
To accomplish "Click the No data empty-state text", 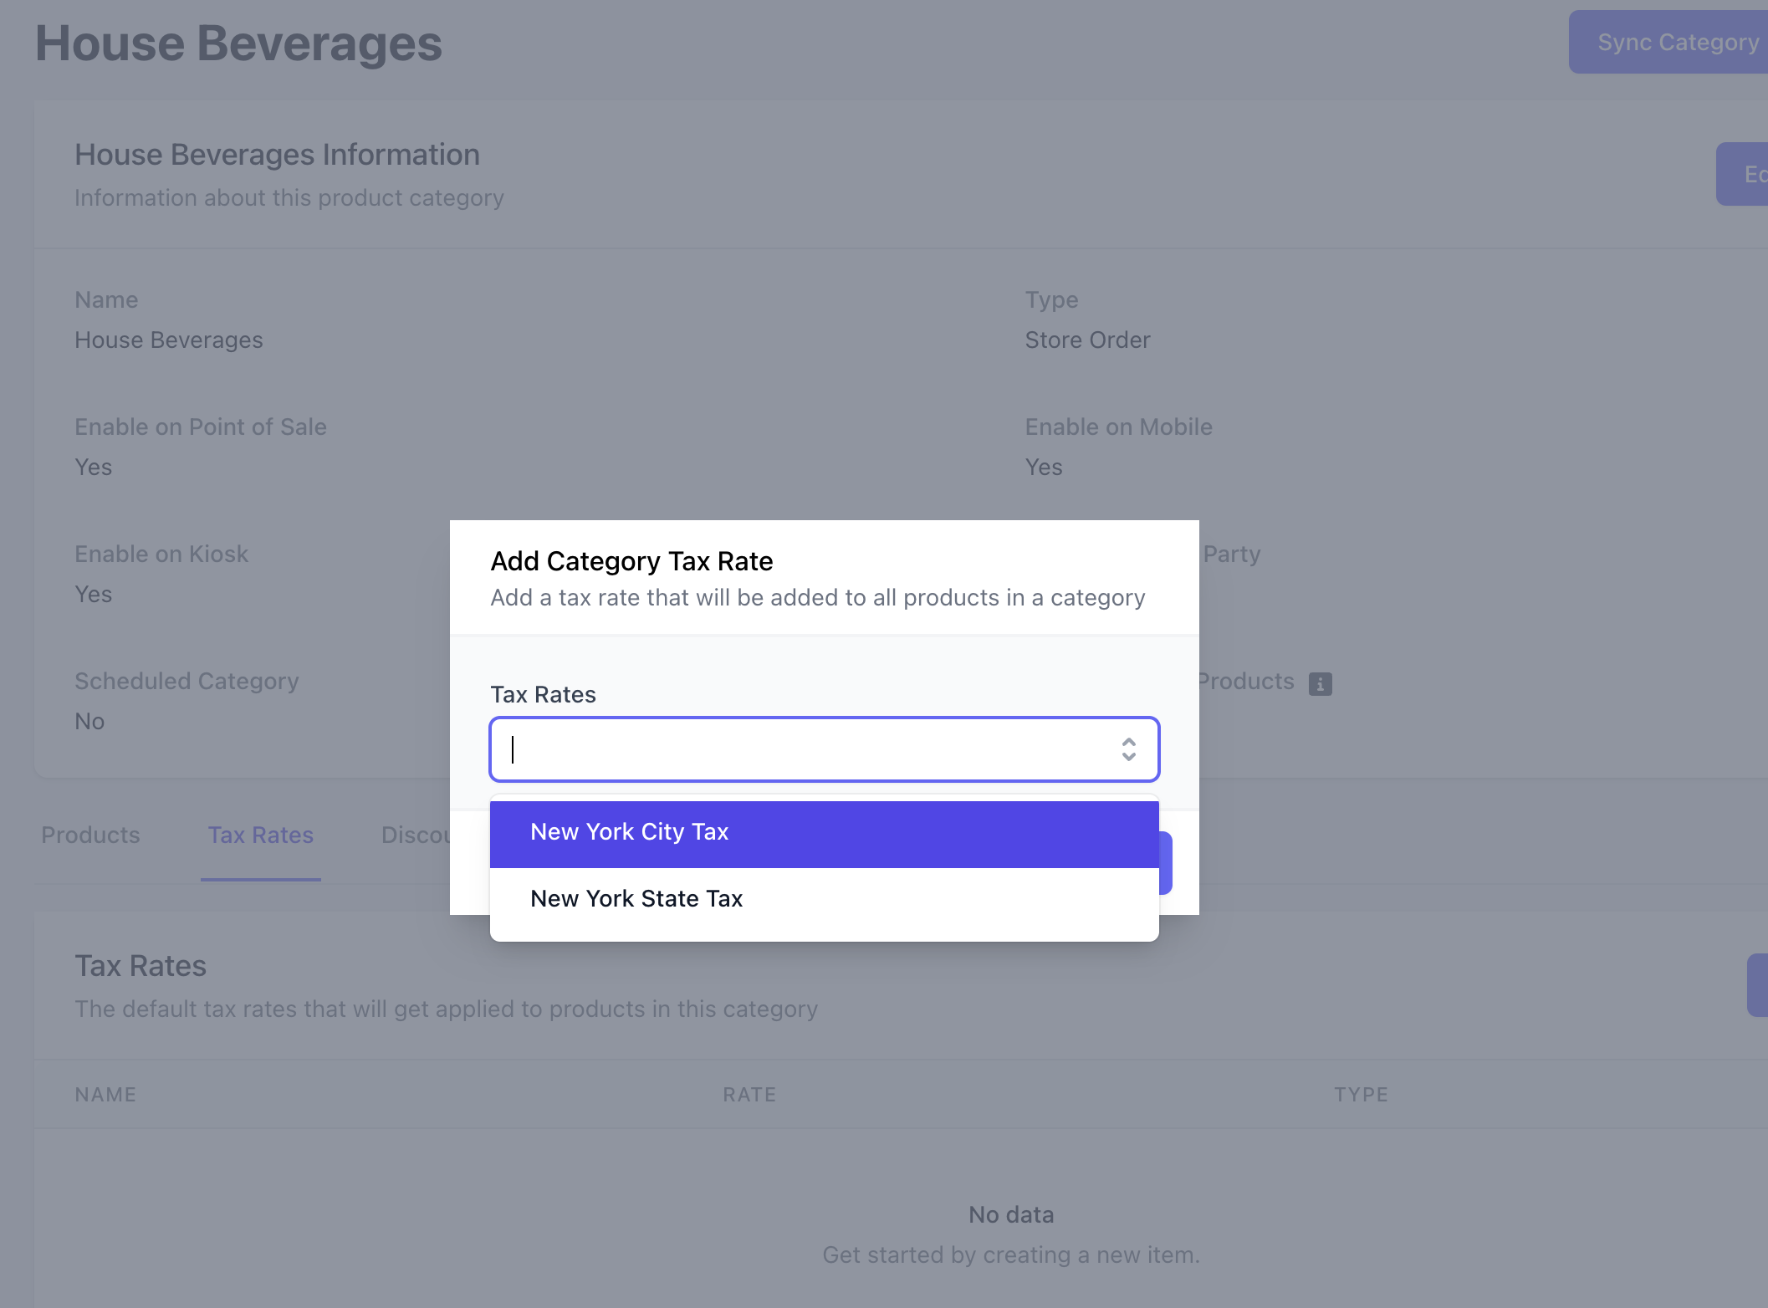I will (1010, 1214).
